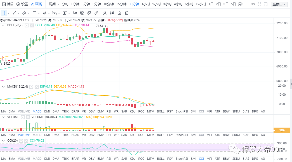Open the fan lines tool dropdown arrow
292x162 pixels.
49,13
